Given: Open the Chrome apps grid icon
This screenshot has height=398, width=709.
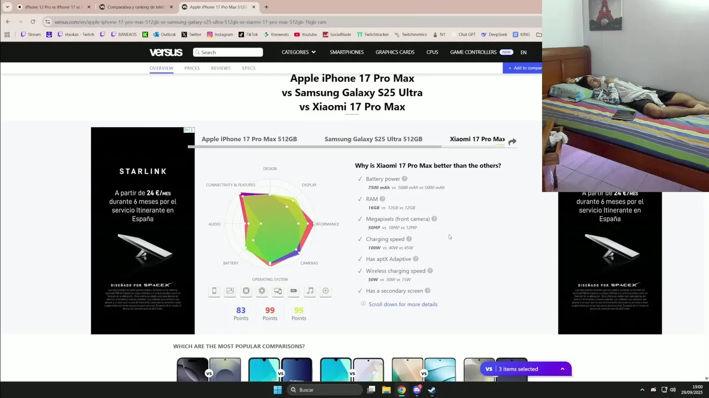Looking at the screenshot, I should (7, 34).
